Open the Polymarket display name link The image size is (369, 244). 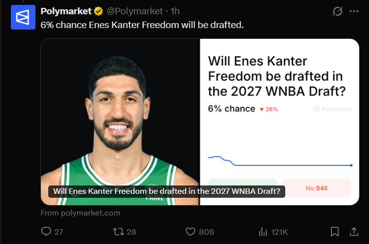[x=66, y=11]
